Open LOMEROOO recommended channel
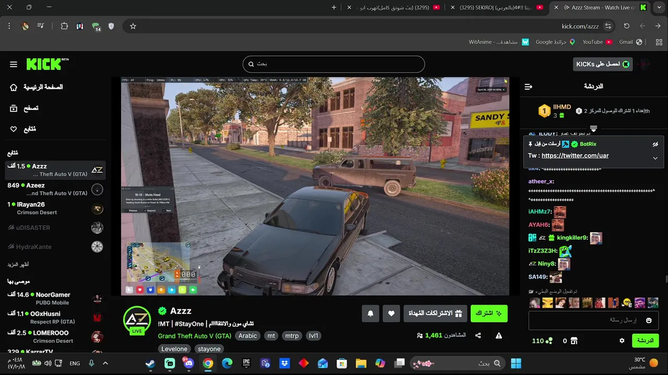Viewport: 668px width, 375px height. [55, 337]
